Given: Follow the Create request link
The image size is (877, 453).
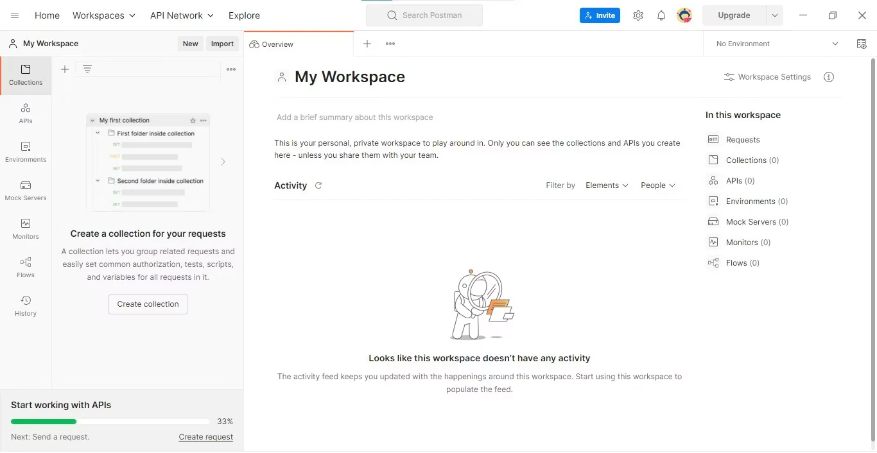Looking at the screenshot, I should (x=205, y=437).
